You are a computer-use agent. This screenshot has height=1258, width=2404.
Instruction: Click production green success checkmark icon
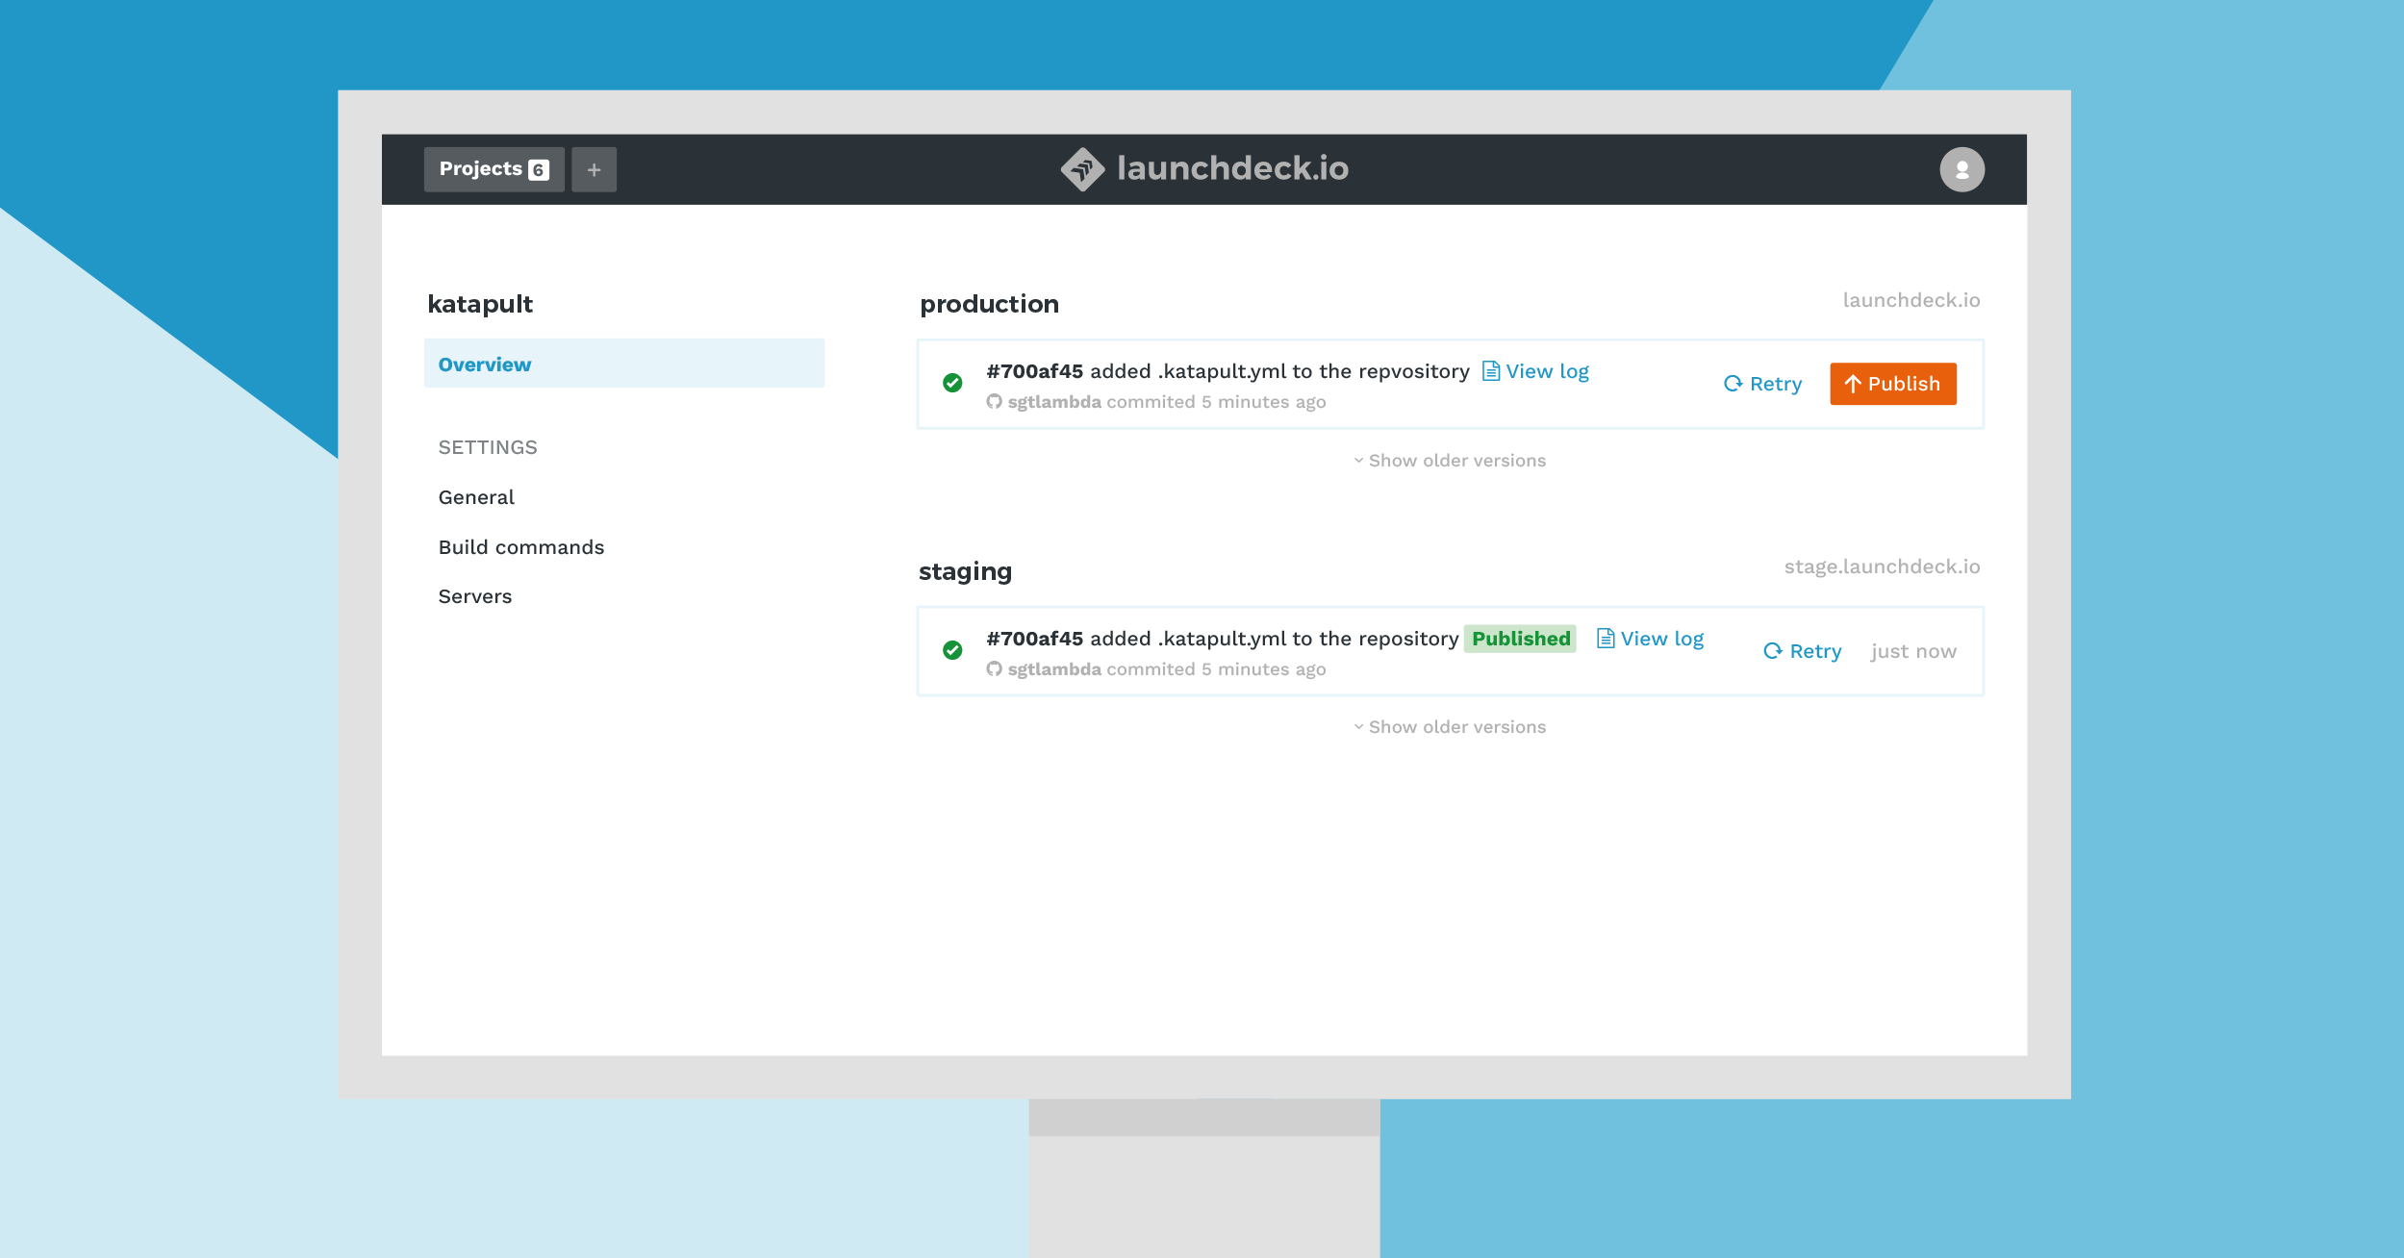(x=952, y=383)
